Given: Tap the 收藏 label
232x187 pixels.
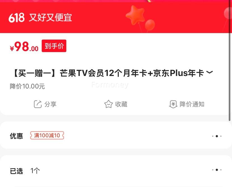Looking at the screenshot, I should (121, 104).
